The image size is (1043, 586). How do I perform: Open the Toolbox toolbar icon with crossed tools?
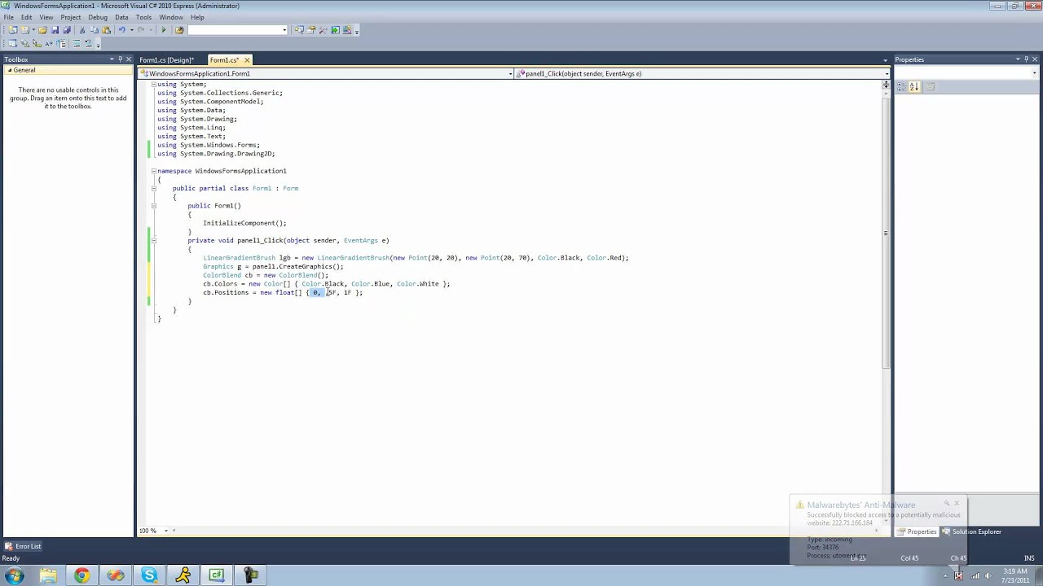[323, 30]
